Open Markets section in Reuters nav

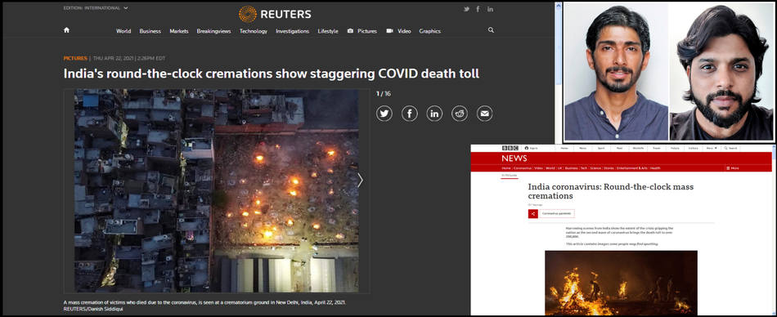click(x=179, y=31)
